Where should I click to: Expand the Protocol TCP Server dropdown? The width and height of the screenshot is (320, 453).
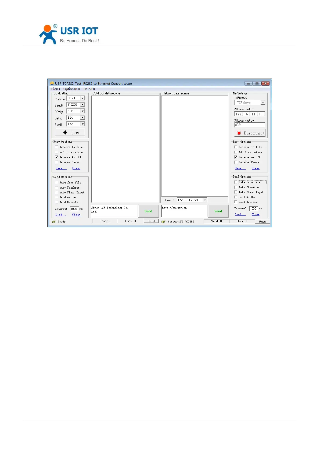click(x=263, y=102)
